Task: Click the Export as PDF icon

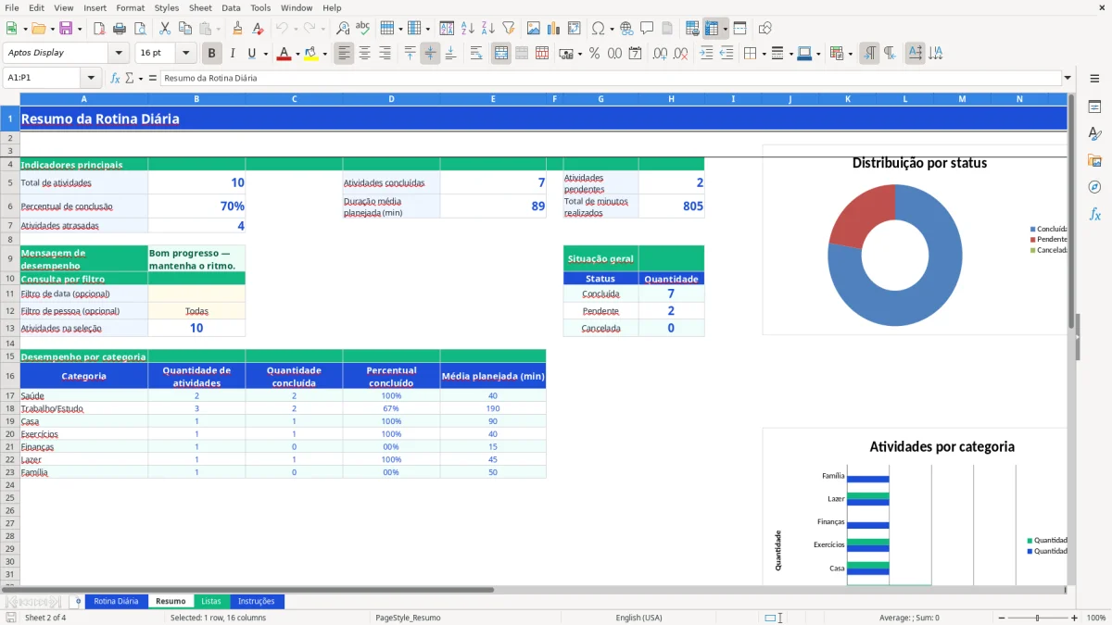Action: [x=99, y=29]
